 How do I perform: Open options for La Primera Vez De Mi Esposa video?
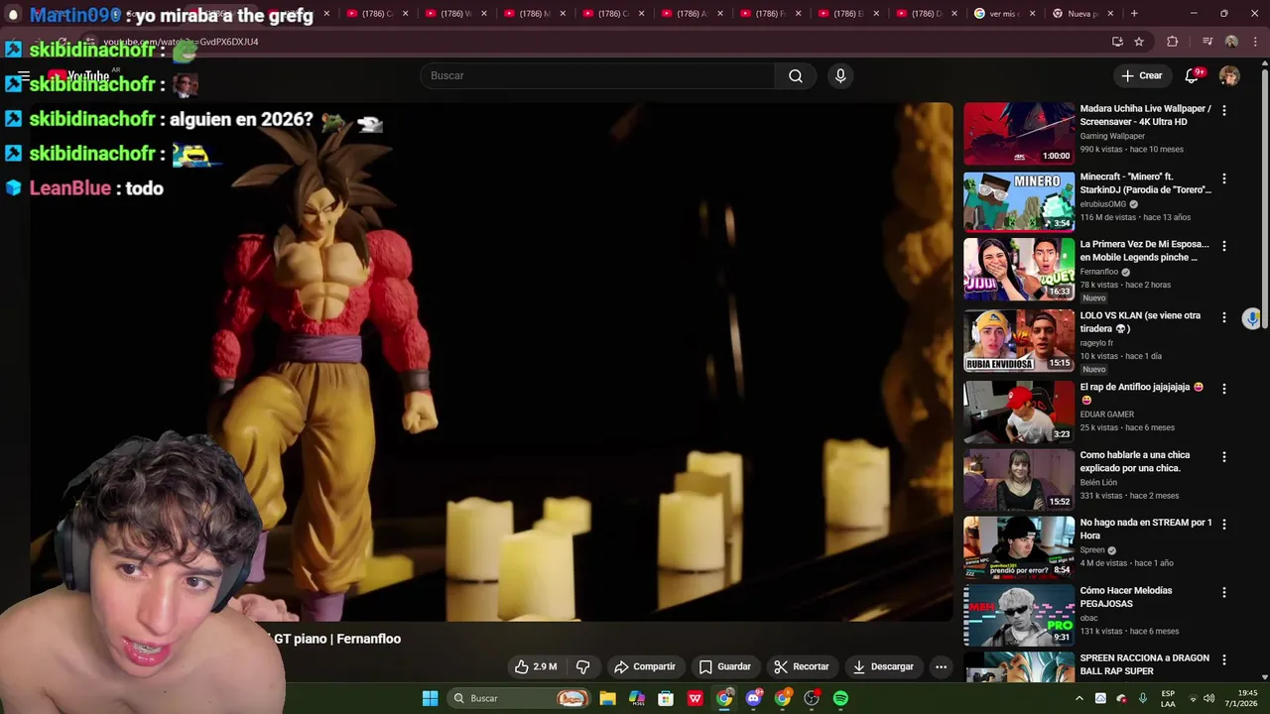tap(1223, 246)
